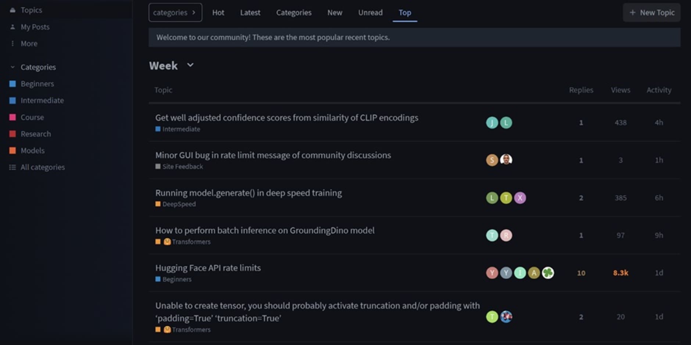Viewport: 691px width, 345px height.
Task: Collapse the Categories sidebar section
Action: tap(38, 67)
